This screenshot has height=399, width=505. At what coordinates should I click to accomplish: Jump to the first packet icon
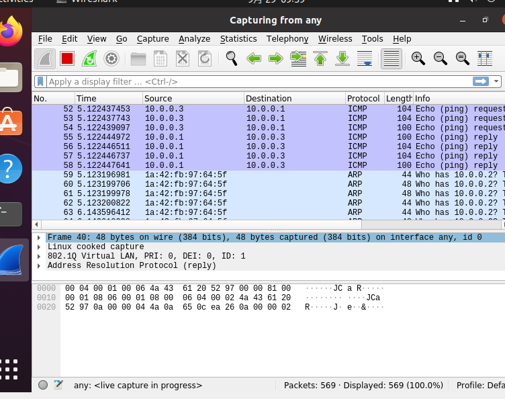pos(320,58)
